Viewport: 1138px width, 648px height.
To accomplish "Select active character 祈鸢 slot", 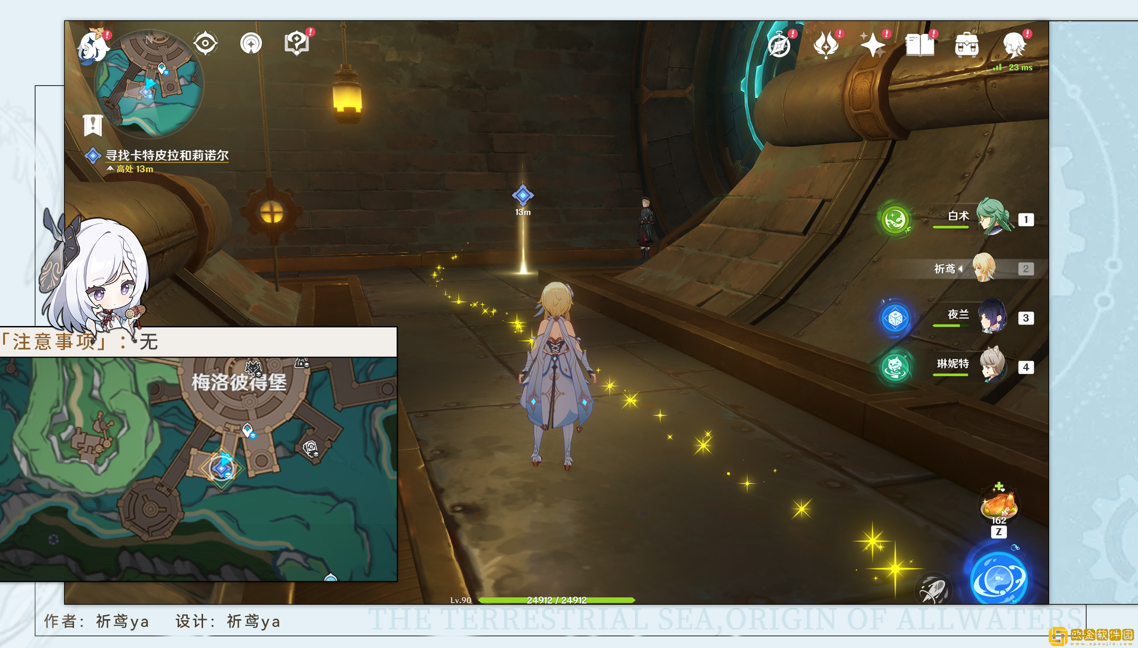I will [984, 268].
